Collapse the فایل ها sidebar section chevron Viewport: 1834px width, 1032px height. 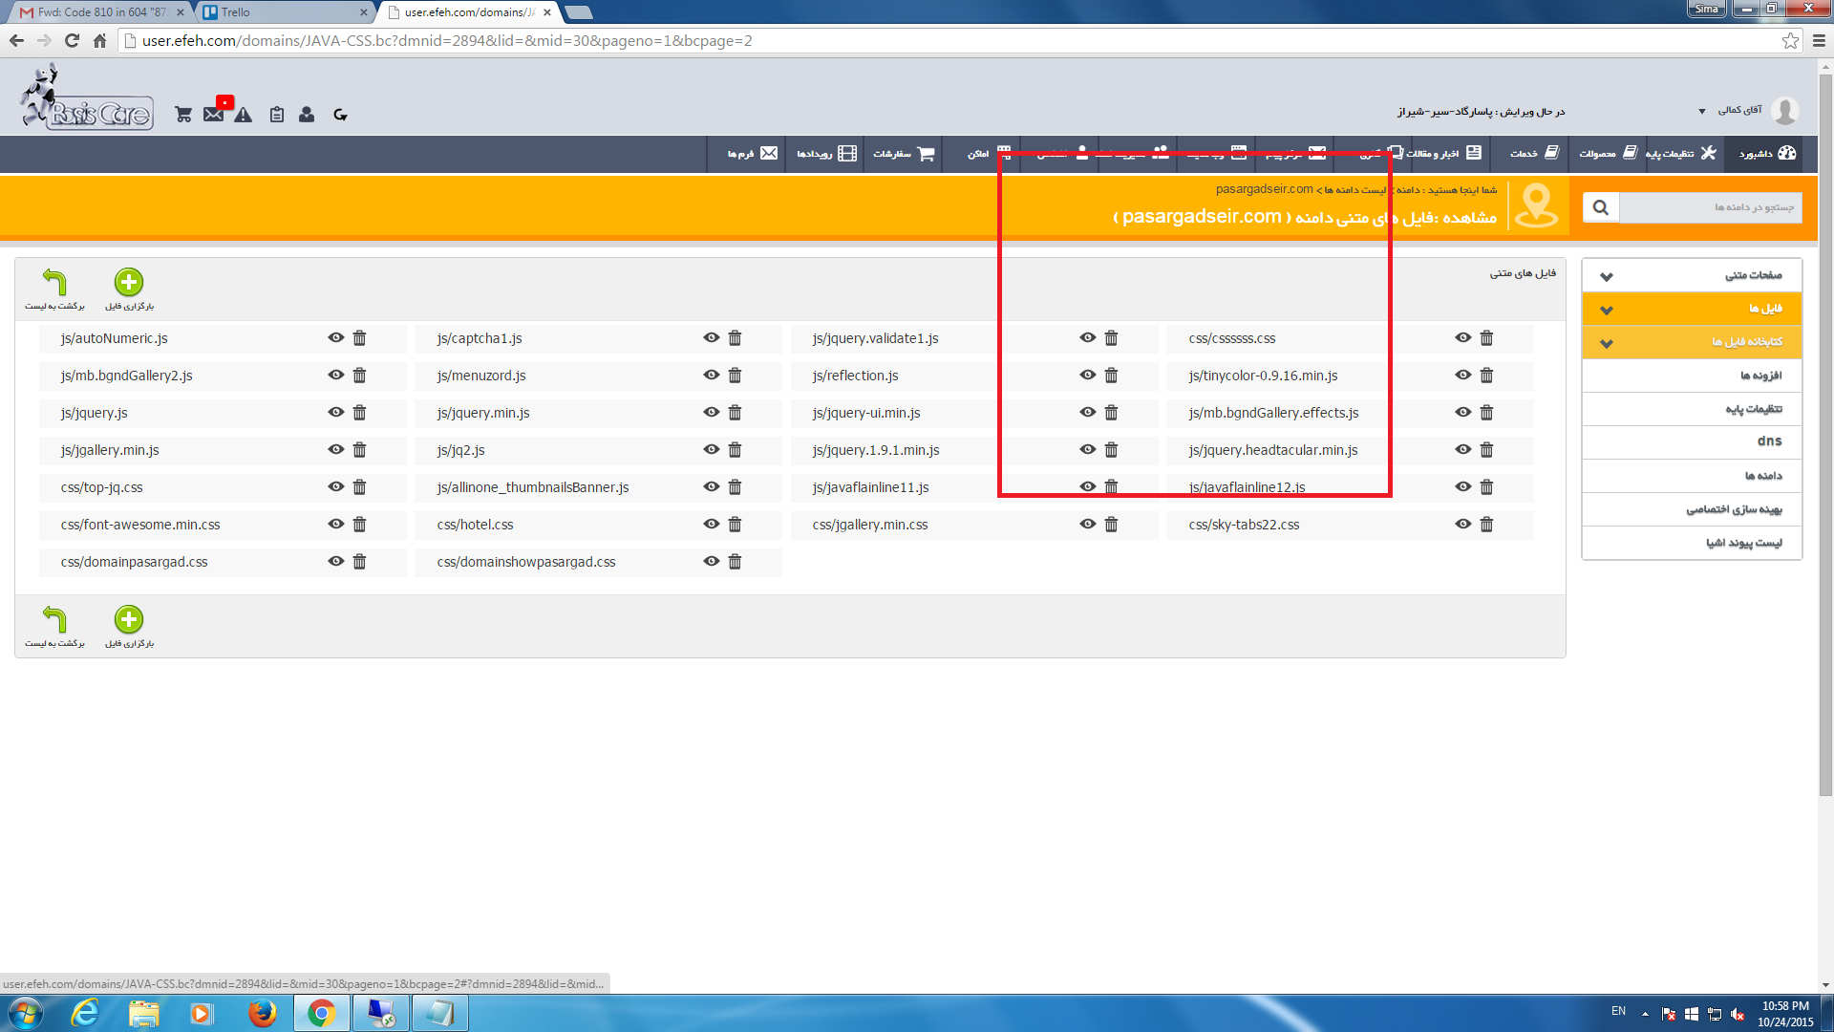pyautogui.click(x=1607, y=310)
